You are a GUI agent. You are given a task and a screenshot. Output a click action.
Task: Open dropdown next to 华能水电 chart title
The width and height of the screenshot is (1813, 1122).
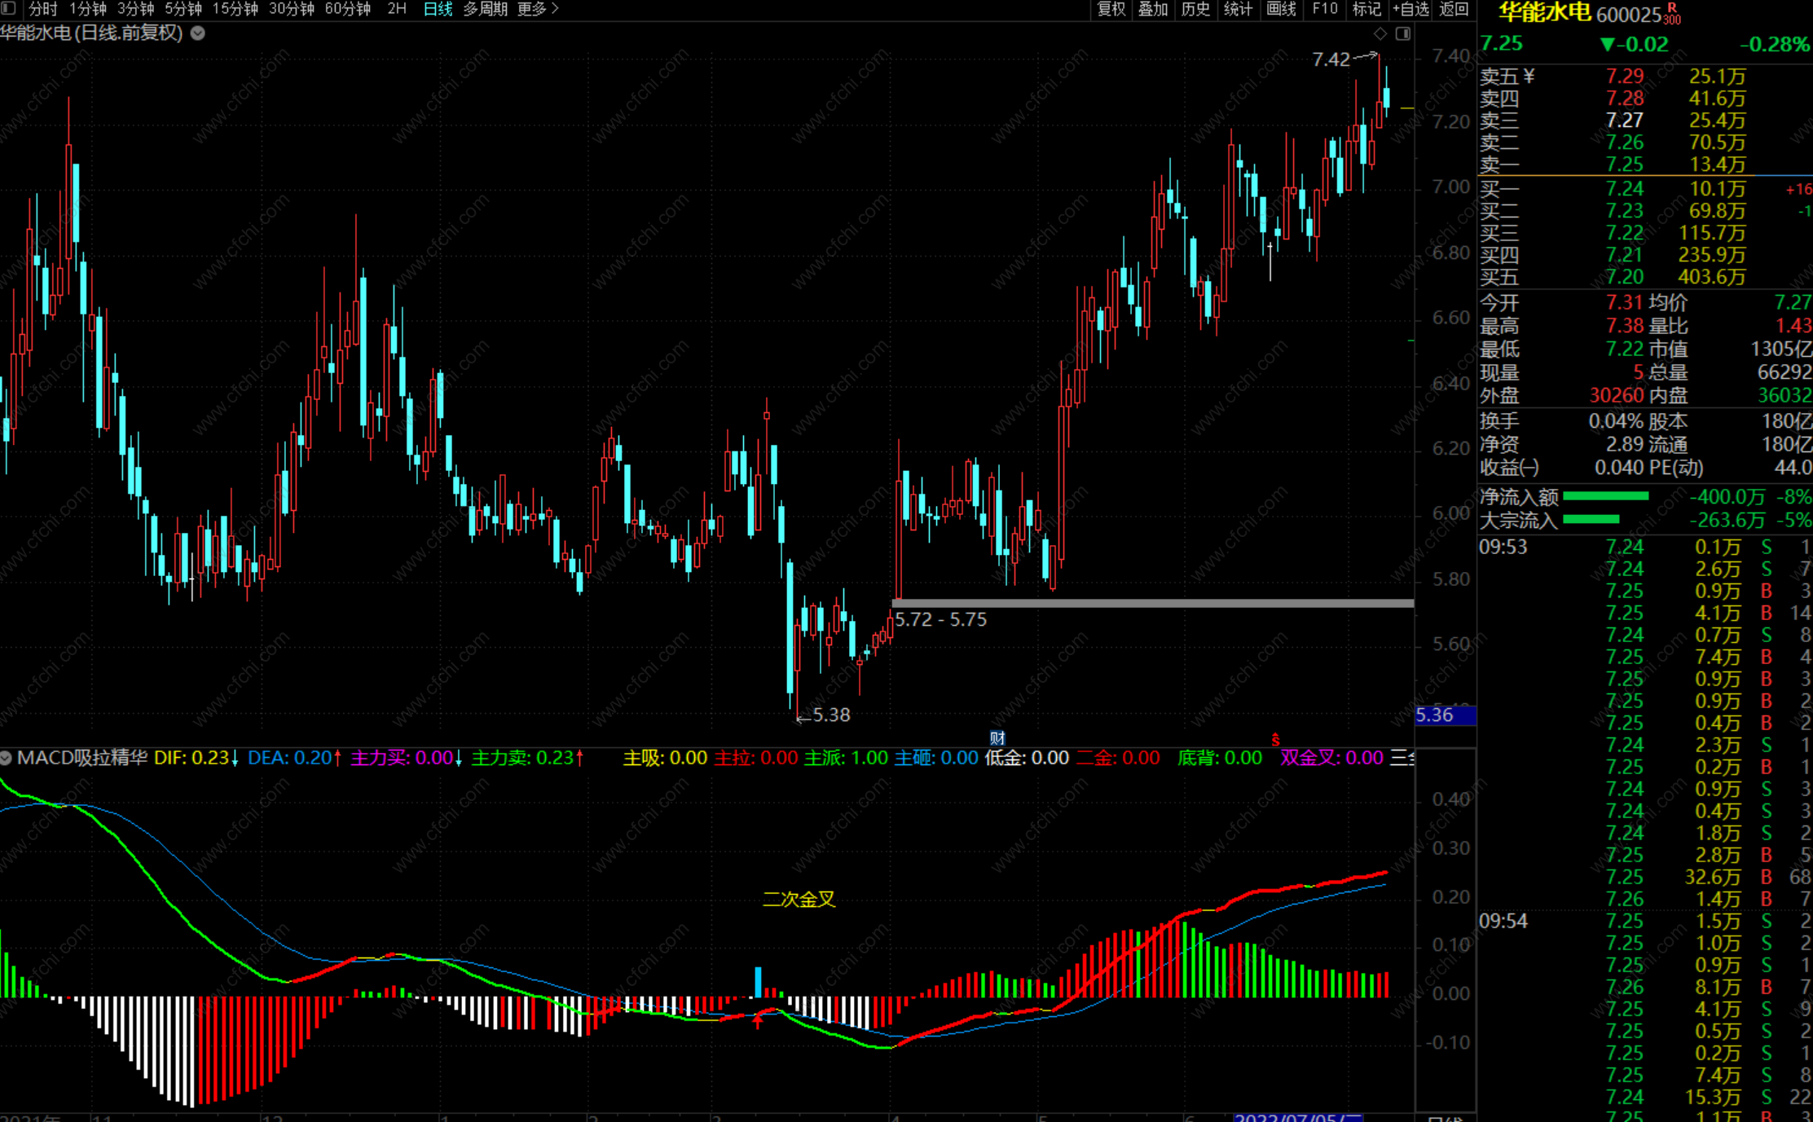click(198, 33)
